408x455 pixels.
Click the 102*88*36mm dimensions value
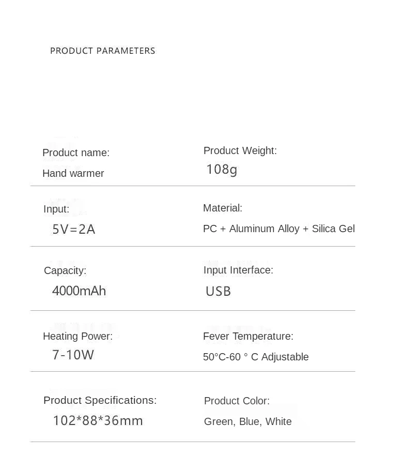coord(98,421)
